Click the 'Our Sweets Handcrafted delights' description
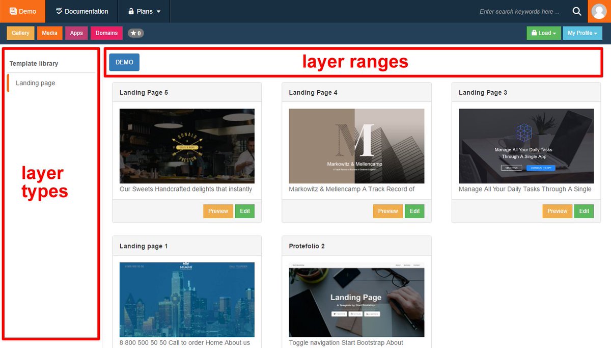Image resolution: width=611 pixels, height=348 pixels. 186,189
